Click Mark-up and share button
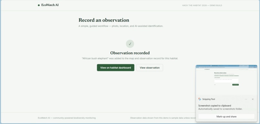Image resolution: width=260 pixels, height=124 pixels. [x=226, y=117]
